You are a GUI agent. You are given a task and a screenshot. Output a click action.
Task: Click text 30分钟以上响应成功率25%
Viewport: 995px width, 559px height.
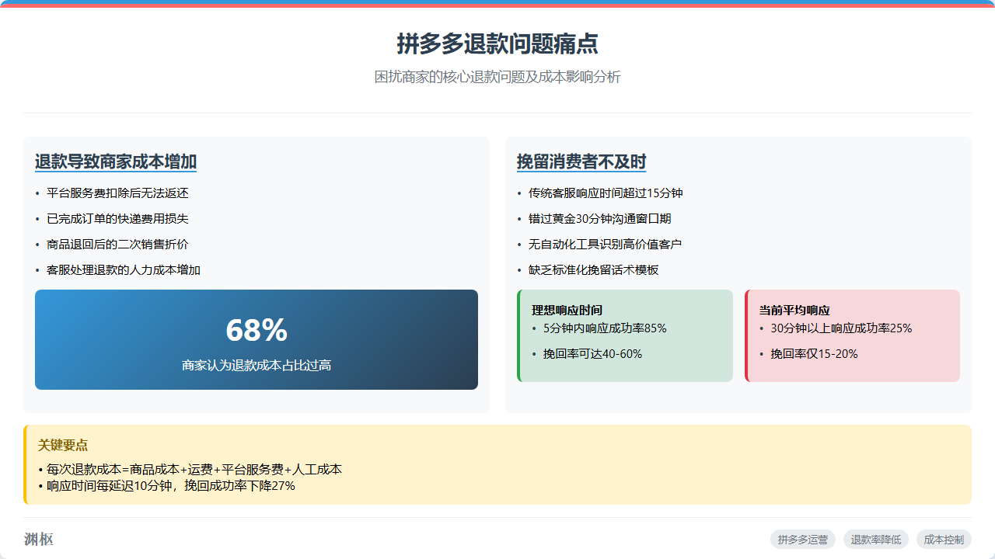pyautogui.click(x=841, y=328)
